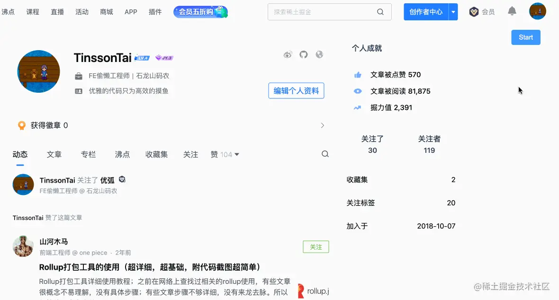The image size is (559, 300).
Task: Open 课程 in top navigation
Action: 32,12
